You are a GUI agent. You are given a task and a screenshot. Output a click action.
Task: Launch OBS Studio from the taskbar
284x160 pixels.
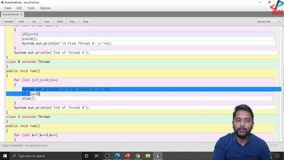[107, 156]
